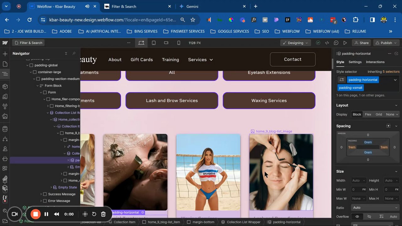Set display to Flex
Screen dimensions: 402x226
368,114
